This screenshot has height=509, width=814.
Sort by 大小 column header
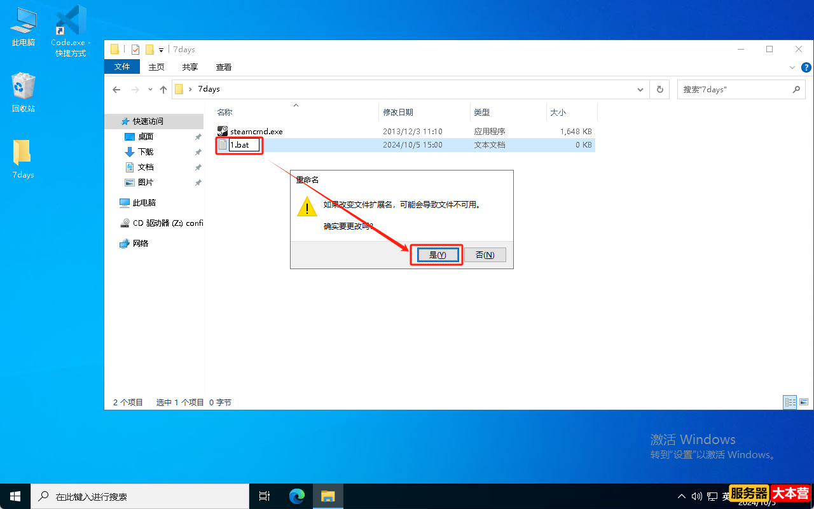558,112
